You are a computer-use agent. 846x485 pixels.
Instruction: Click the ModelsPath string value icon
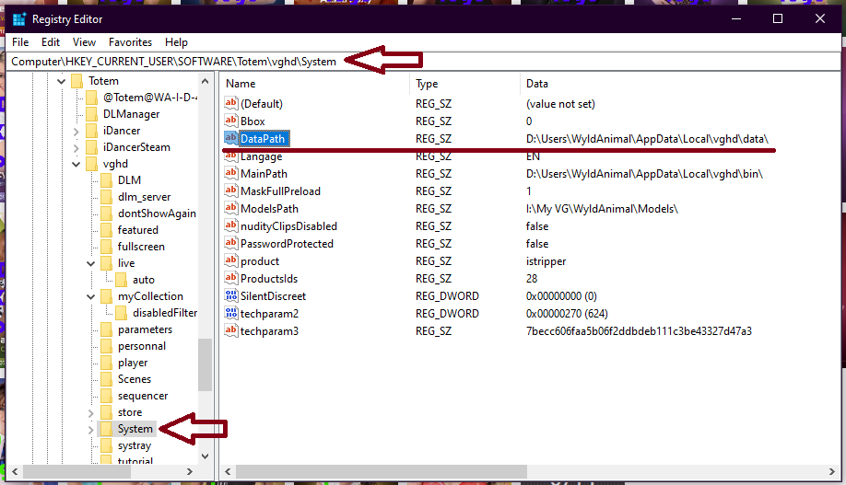click(230, 209)
